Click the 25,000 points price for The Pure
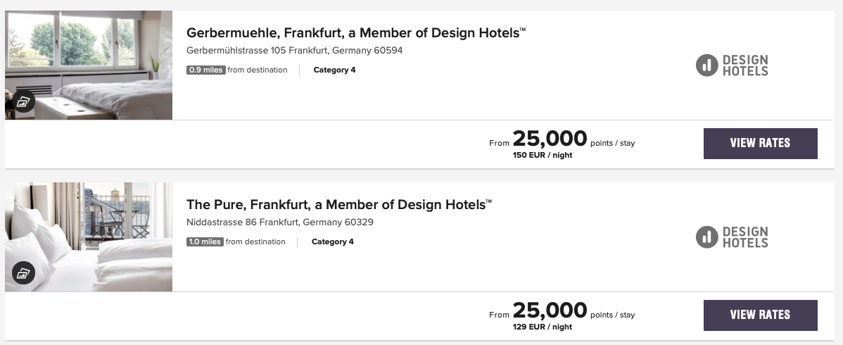 point(550,310)
